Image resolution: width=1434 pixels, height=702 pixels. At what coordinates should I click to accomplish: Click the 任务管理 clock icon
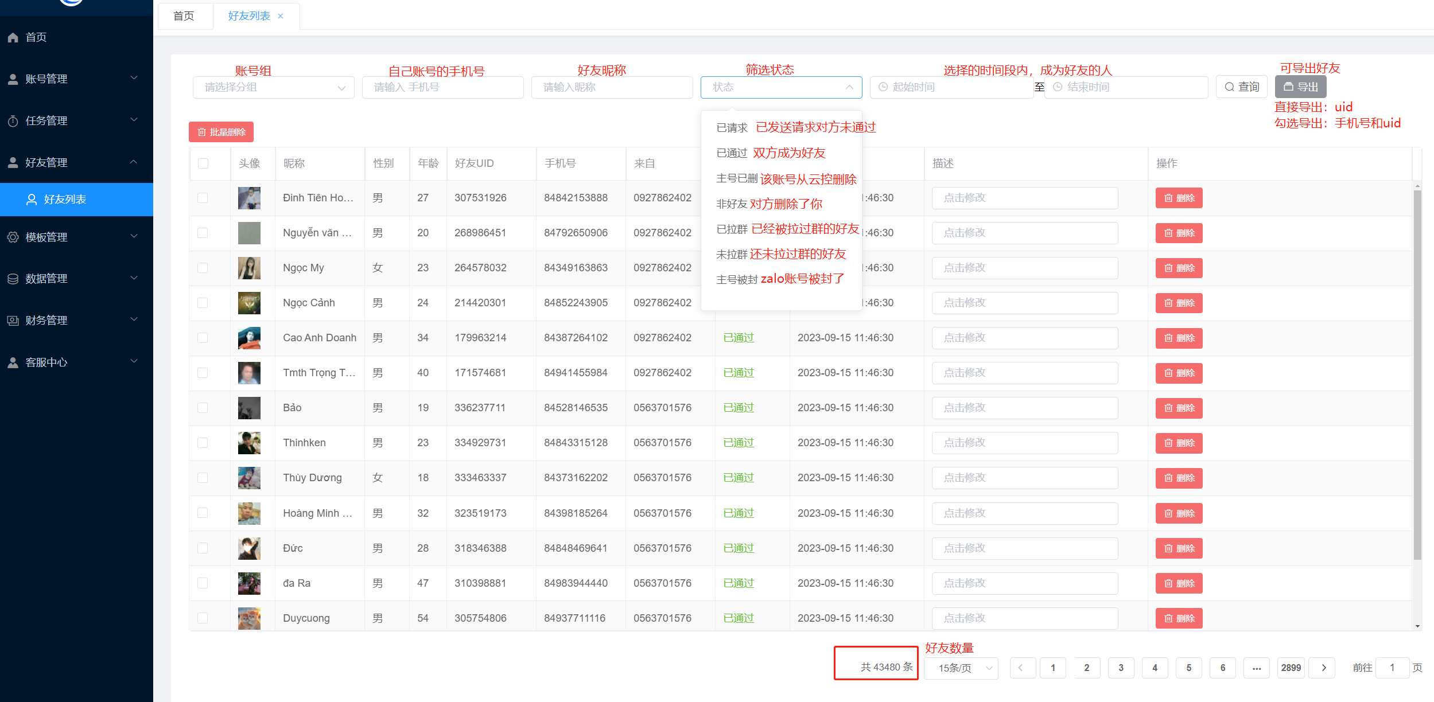click(x=13, y=121)
